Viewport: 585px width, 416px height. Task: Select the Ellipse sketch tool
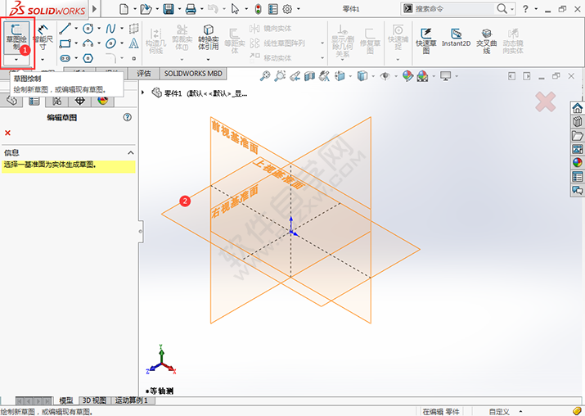pyautogui.click(x=110, y=43)
